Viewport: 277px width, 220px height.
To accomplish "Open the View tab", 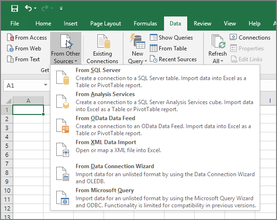I will coord(230,24).
